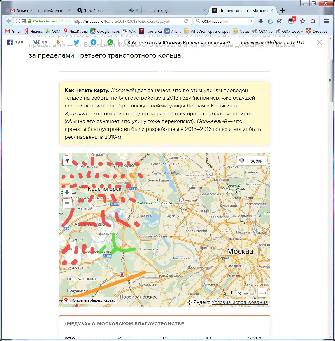Share article via WhatsApp
The height and width of the screenshot is (341, 335).
click(x=110, y=42)
